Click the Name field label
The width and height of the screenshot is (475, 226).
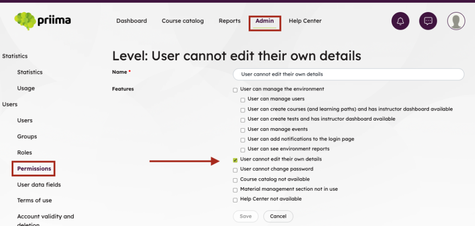tap(119, 72)
